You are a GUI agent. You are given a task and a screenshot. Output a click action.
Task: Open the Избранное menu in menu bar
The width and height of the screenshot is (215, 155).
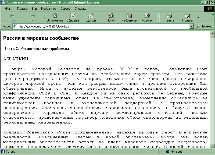tap(49, 9)
